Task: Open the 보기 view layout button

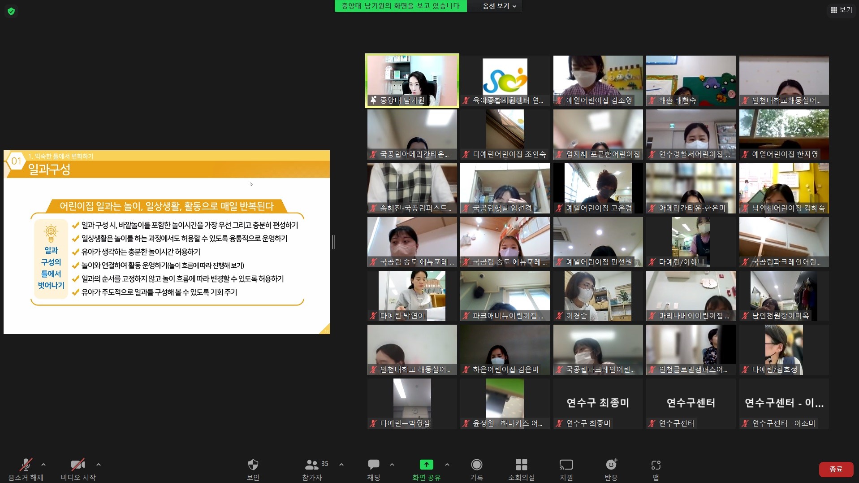Action: click(x=842, y=10)
